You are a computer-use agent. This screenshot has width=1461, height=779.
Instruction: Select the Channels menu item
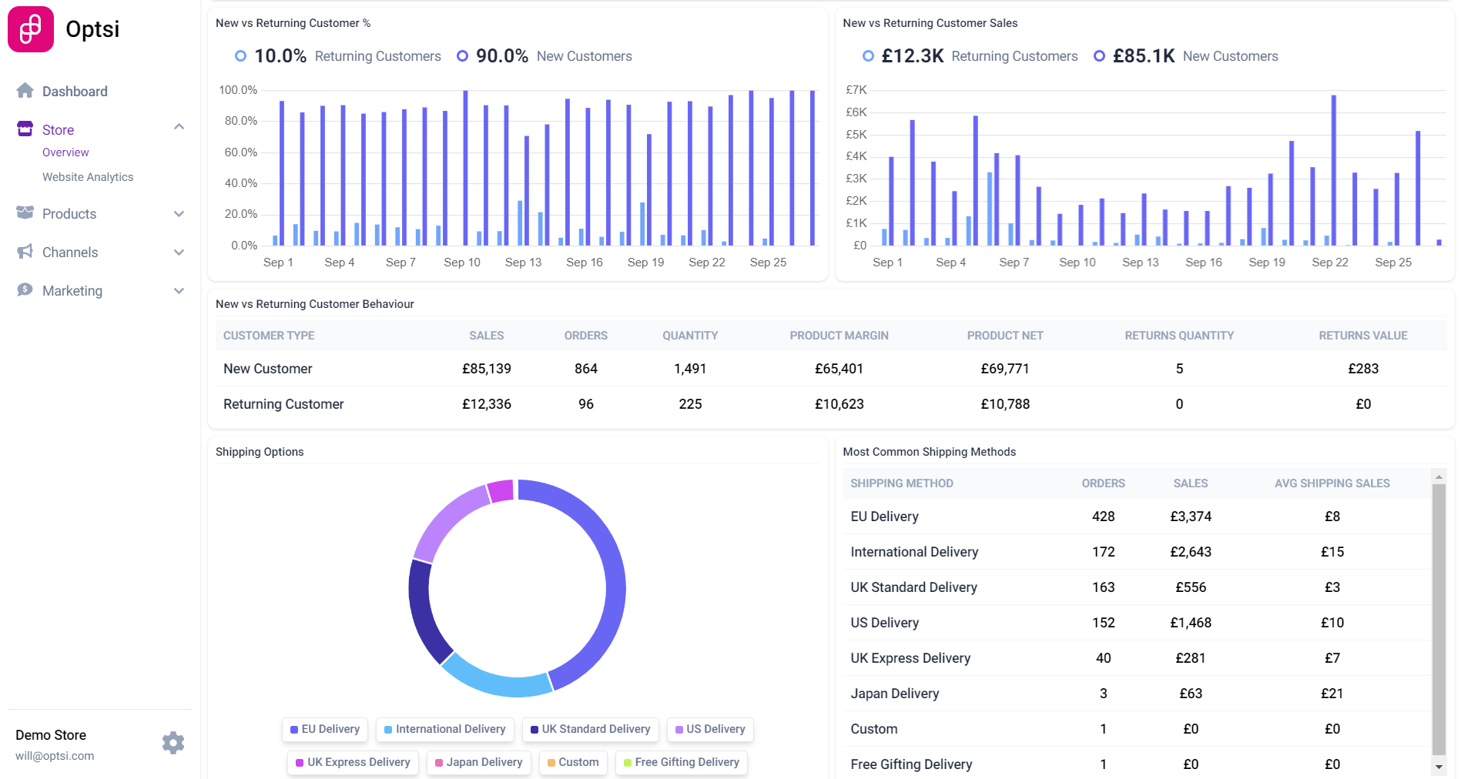(70, 252)
